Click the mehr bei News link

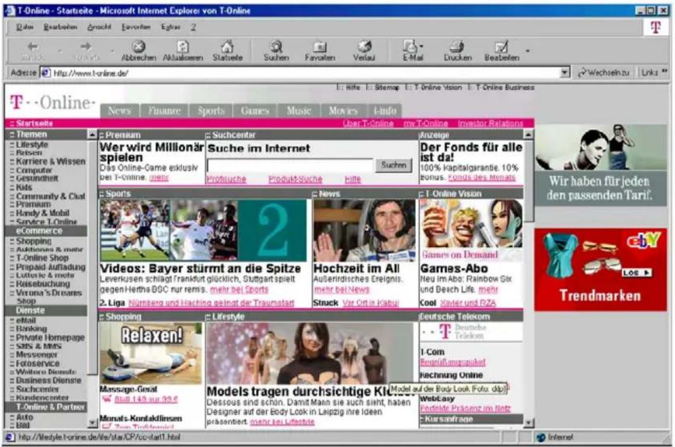342,289
